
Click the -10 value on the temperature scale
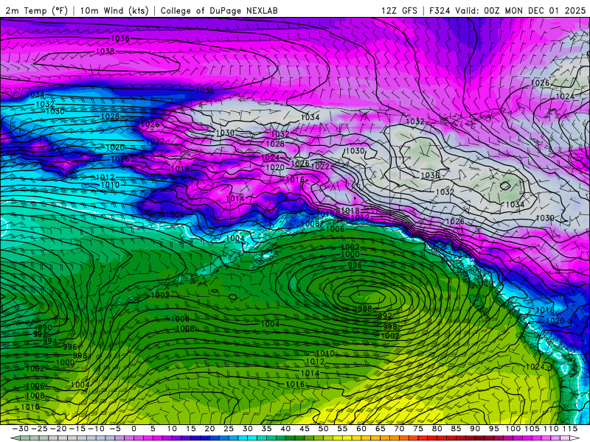(96, 429)
